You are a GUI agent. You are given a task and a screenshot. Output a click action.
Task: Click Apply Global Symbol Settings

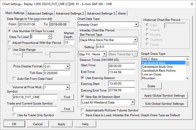click(164, 96)
